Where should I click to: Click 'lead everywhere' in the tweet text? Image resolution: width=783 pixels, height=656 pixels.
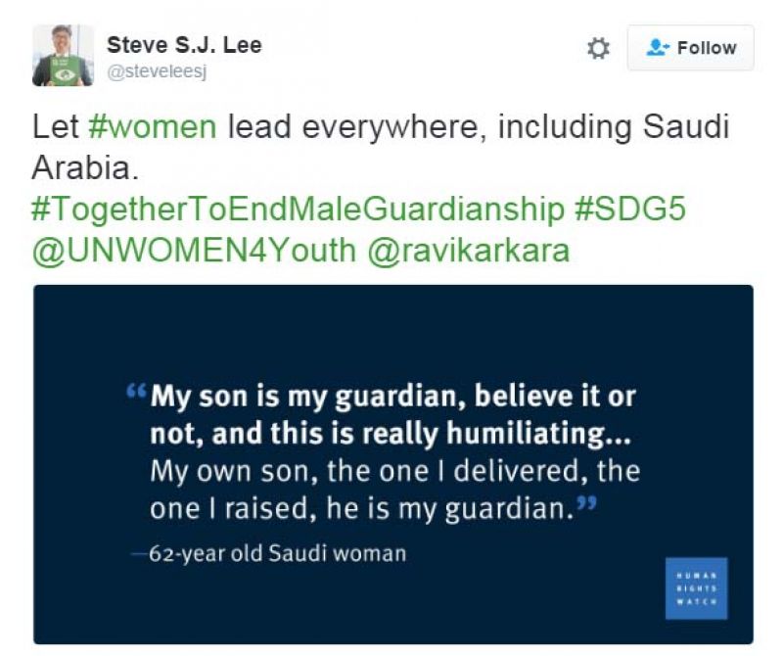click(356, 127)
